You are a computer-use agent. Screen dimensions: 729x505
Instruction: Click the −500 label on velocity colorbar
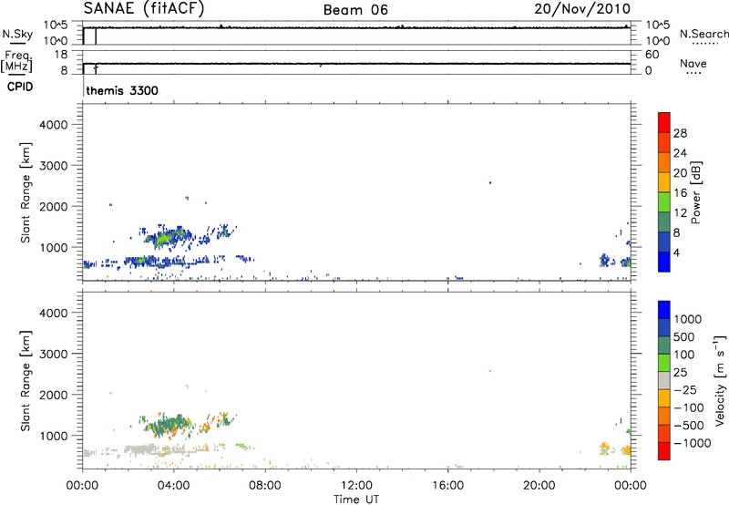689,426
